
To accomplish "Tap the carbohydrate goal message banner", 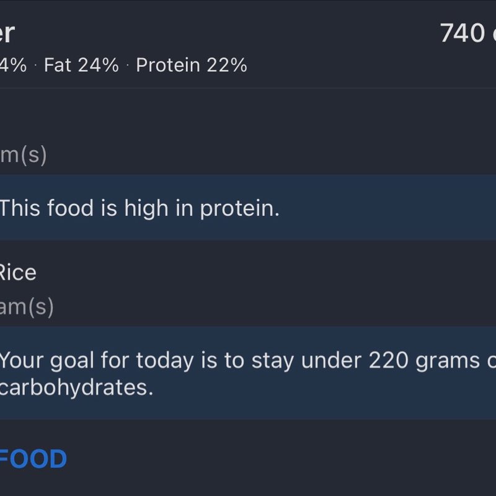I will (248, 373).
